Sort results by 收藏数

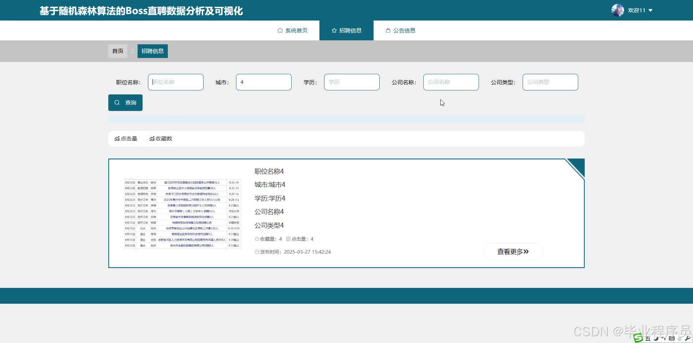pyautogui.click(x=161, y=139)
